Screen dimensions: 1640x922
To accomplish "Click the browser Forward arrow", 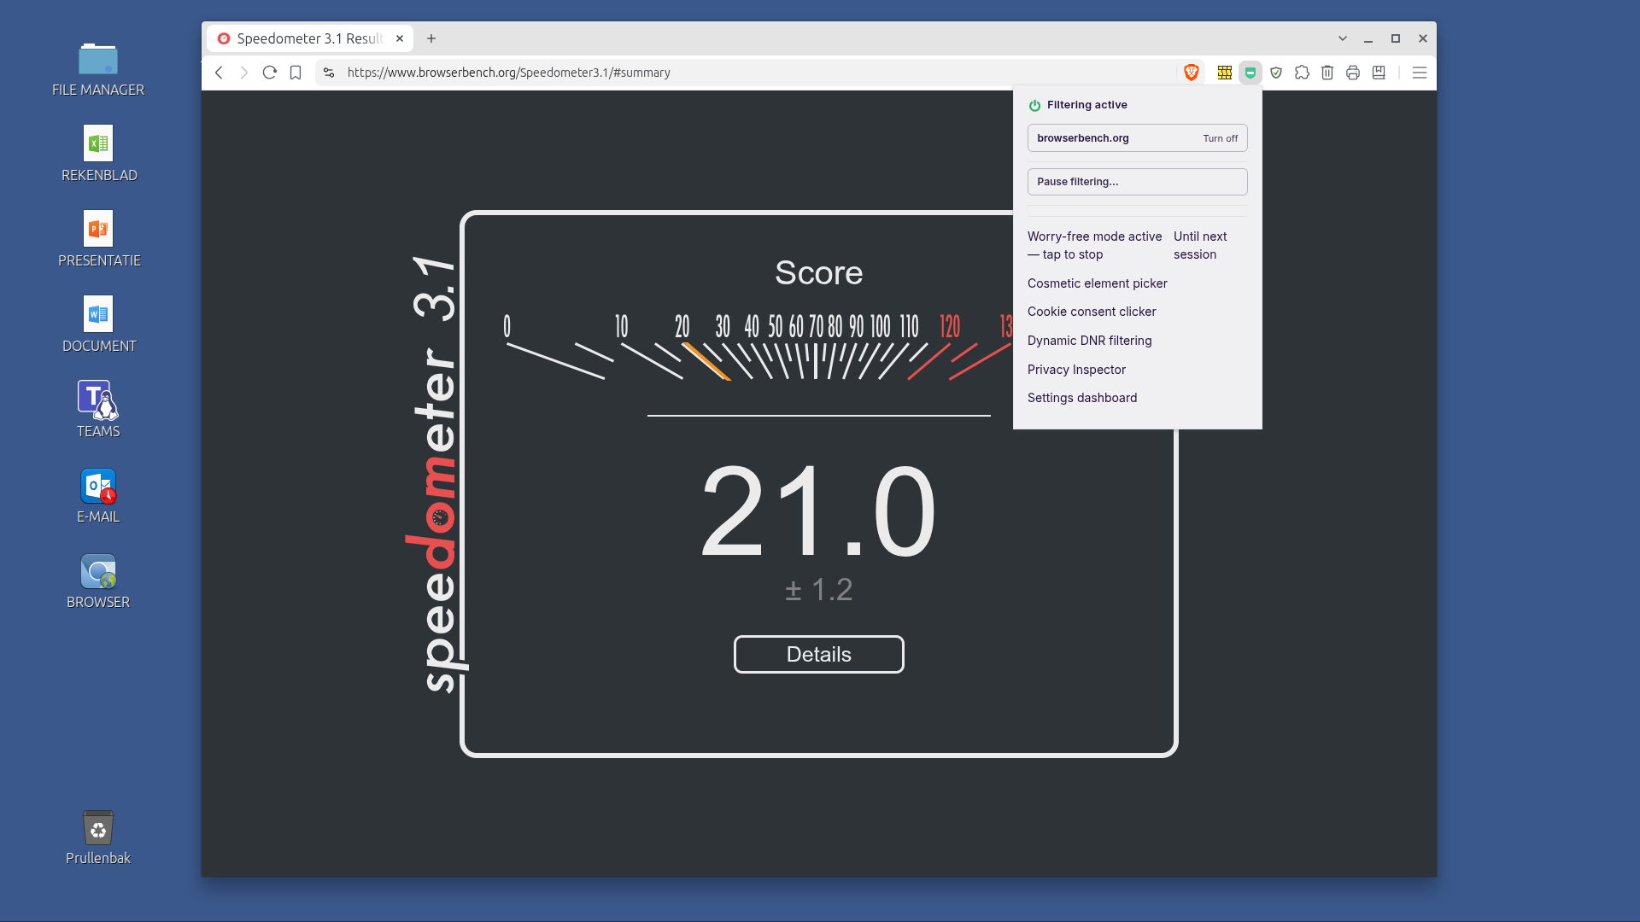I will [x=244, y=73].
